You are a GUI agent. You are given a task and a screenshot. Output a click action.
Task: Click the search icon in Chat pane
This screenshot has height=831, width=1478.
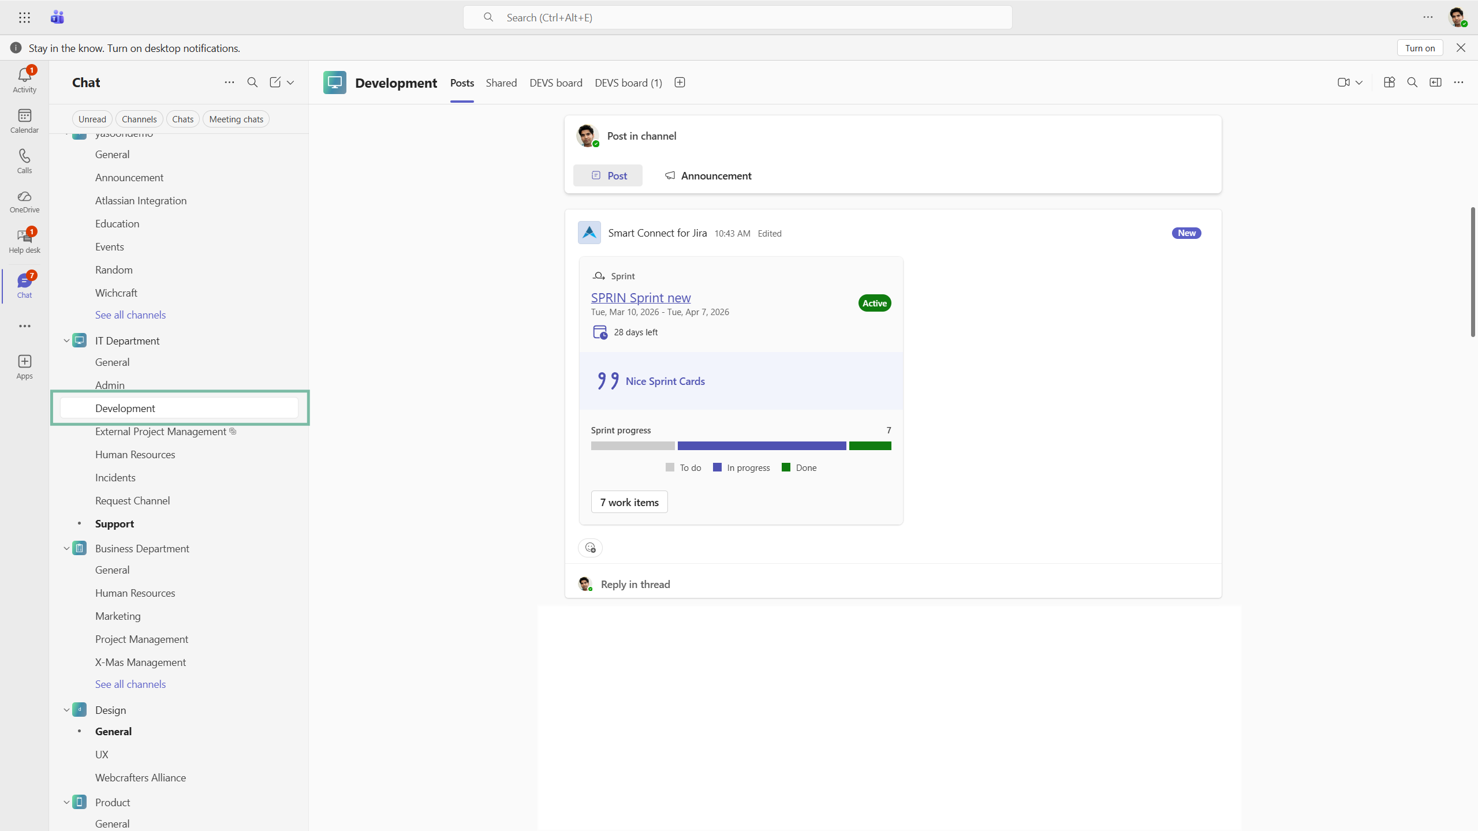(252, 83)
